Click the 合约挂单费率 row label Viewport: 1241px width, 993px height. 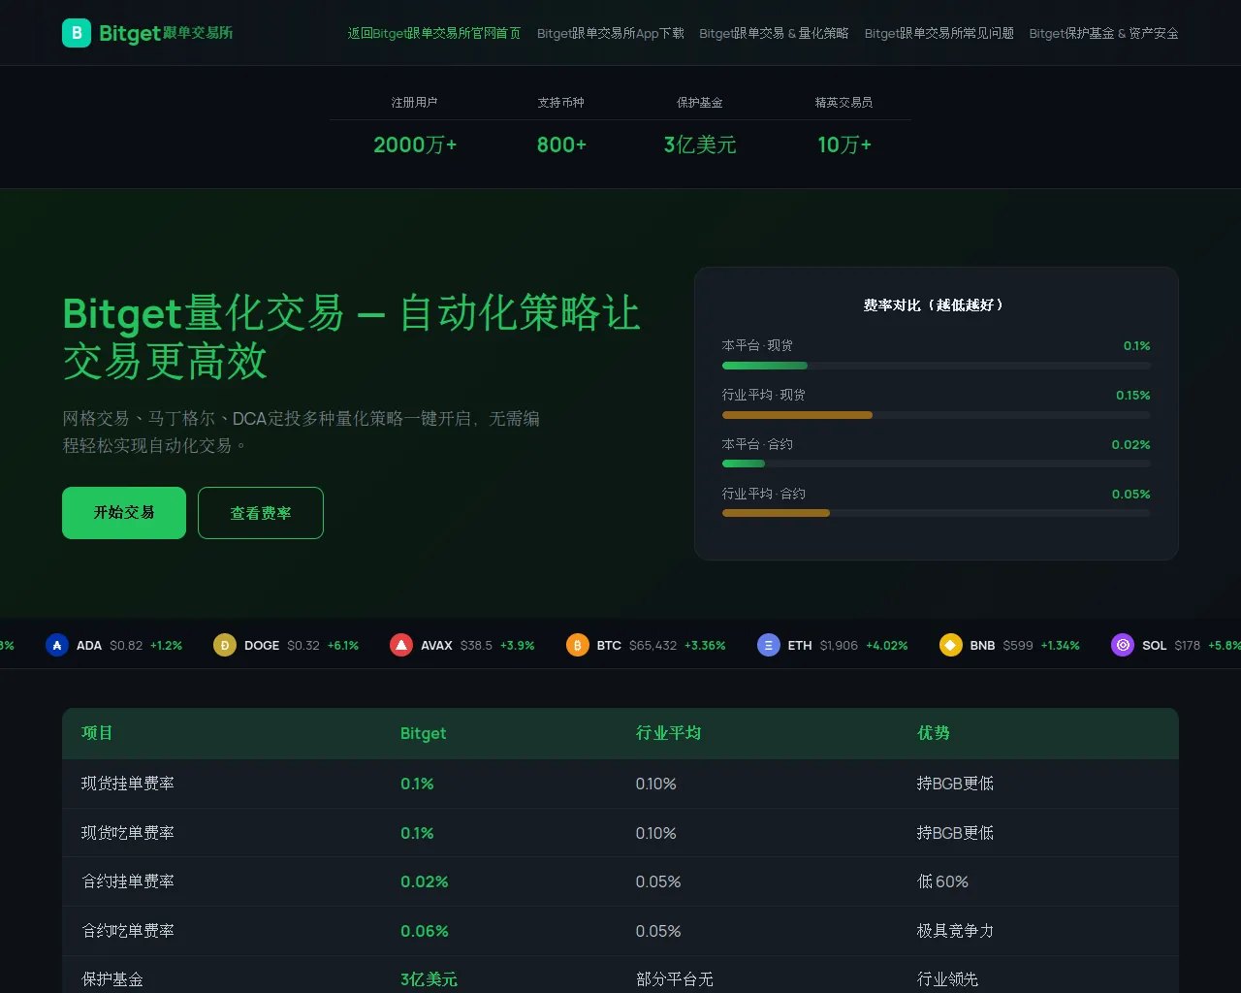click(128, 881)
